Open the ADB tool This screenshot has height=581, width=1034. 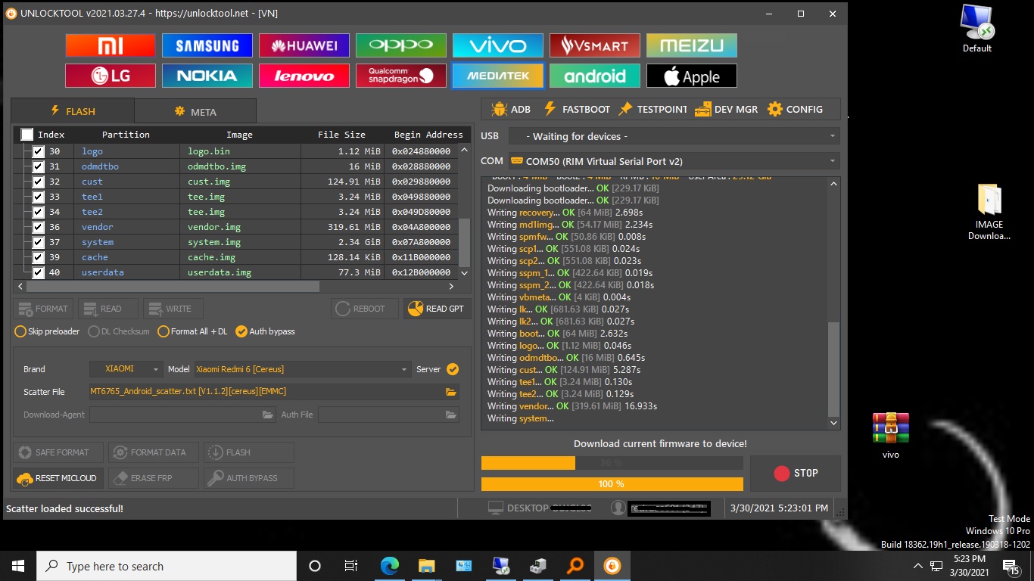(x=511, y=109)
